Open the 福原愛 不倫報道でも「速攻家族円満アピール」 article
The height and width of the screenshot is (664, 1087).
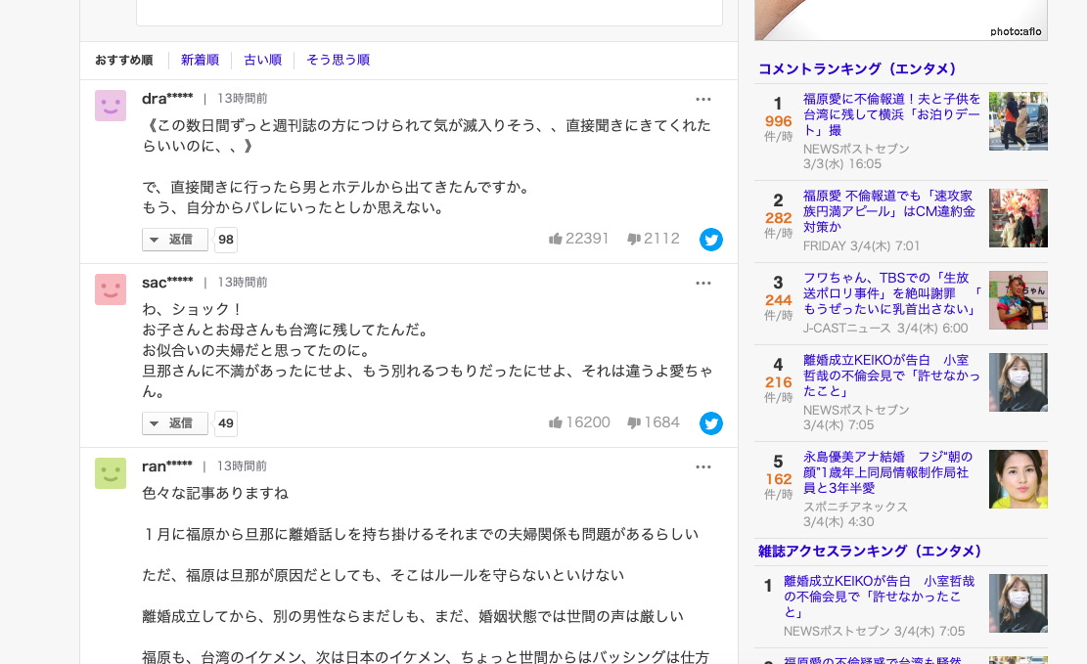pyautogui.click(x=888, y=211)
